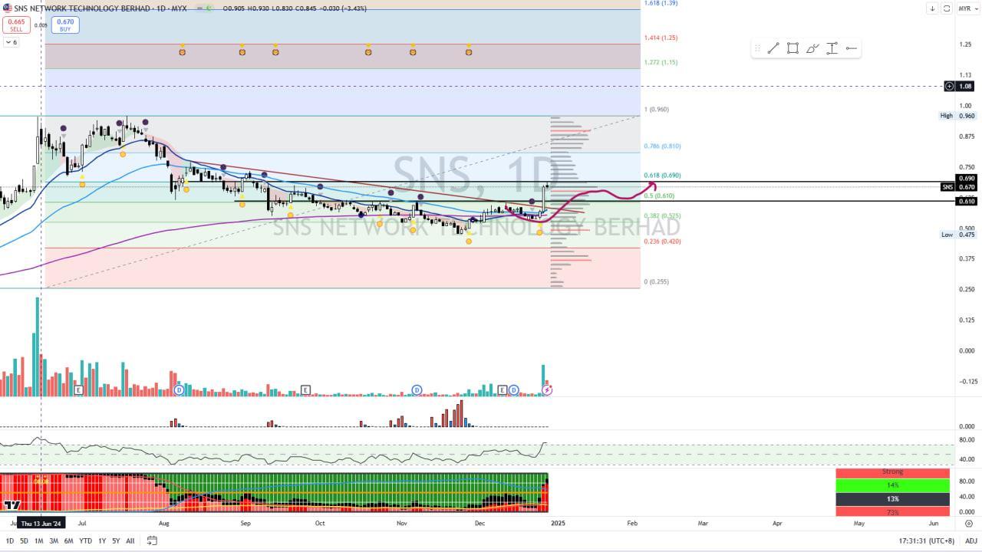982x552 pixels.
Task: Open the late September earnings E marker
Action: pyautogui.click(x=305, y=390)
